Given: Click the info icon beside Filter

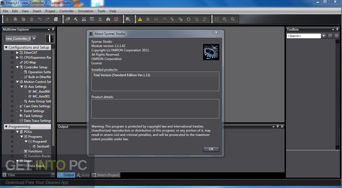Looking at the screenshot, I should (x=5, y=175).
